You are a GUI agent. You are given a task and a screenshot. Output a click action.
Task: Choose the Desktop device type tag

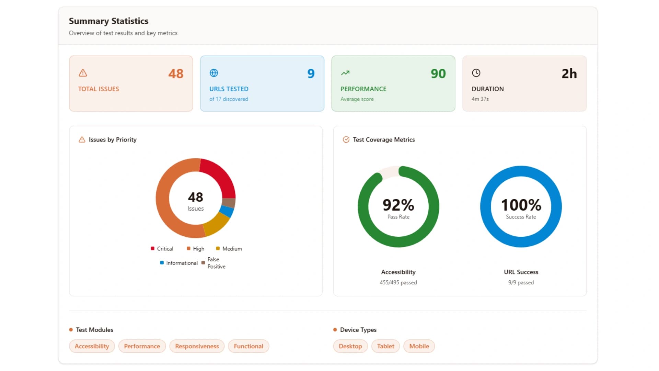point(350,346)
